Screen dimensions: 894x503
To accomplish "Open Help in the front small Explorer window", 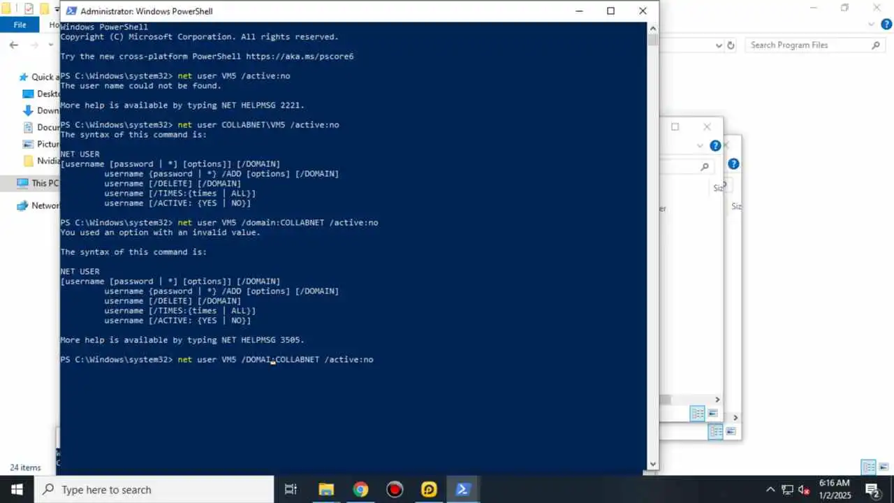I will click(x=715, y=146).
